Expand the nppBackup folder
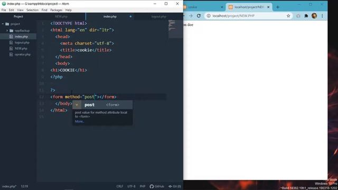 (7, 31)
